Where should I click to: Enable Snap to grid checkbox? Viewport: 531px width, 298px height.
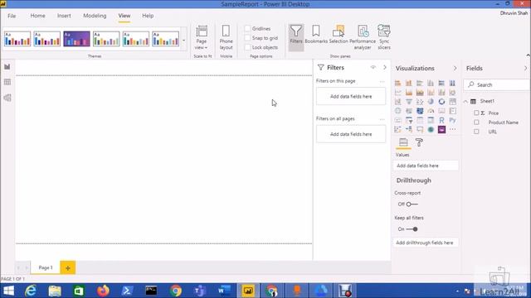[x=247, y=38]
